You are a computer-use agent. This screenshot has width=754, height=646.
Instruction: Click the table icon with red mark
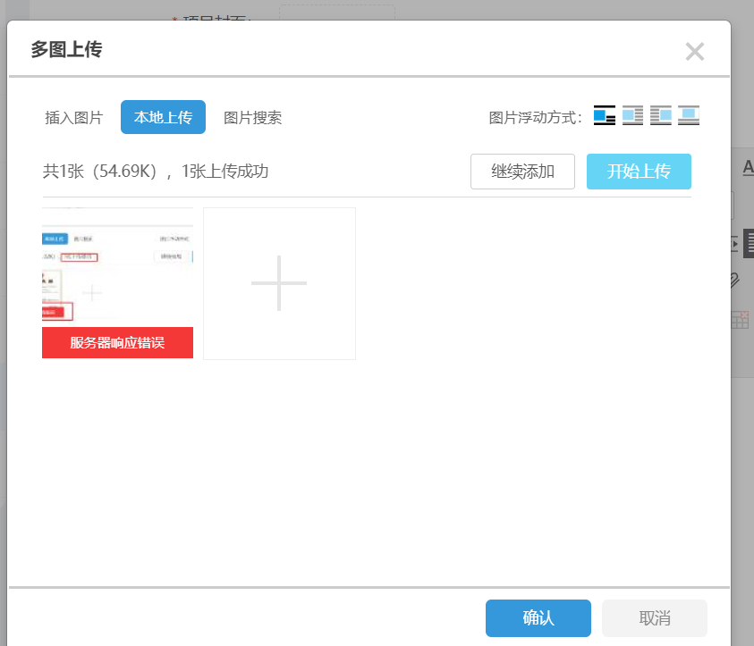click(x=739, y=320)
